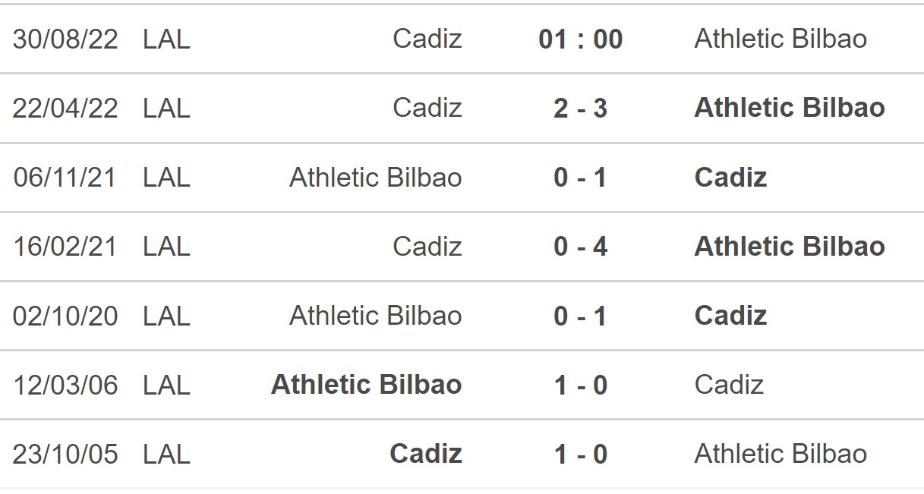Click the 0 - 1 score for 06/11/21
This screenshot has height=494, width=924.
coord(580,178)
